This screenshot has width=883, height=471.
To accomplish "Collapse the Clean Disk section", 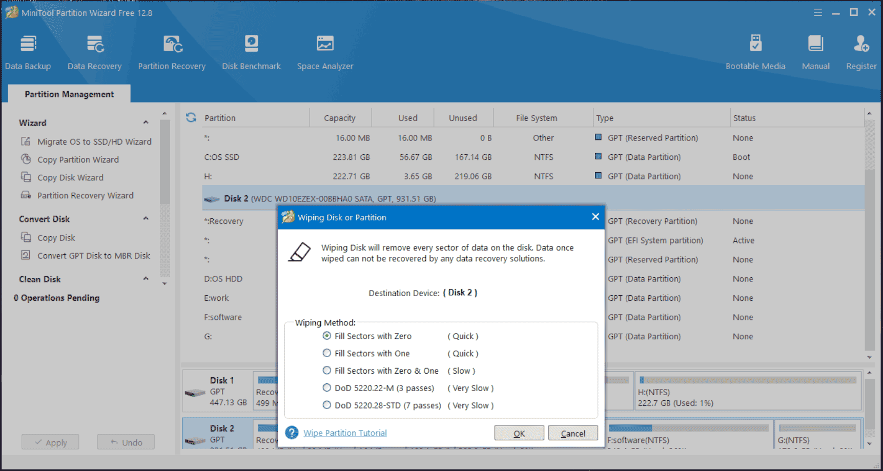I will [x=146, y=279].
